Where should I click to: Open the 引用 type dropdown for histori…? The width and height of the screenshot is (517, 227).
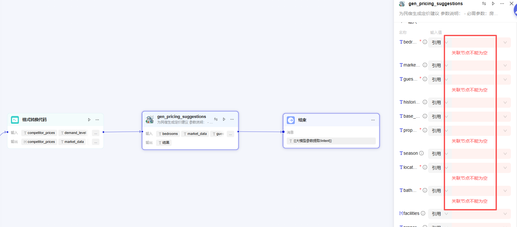click(x=440, y=102)
